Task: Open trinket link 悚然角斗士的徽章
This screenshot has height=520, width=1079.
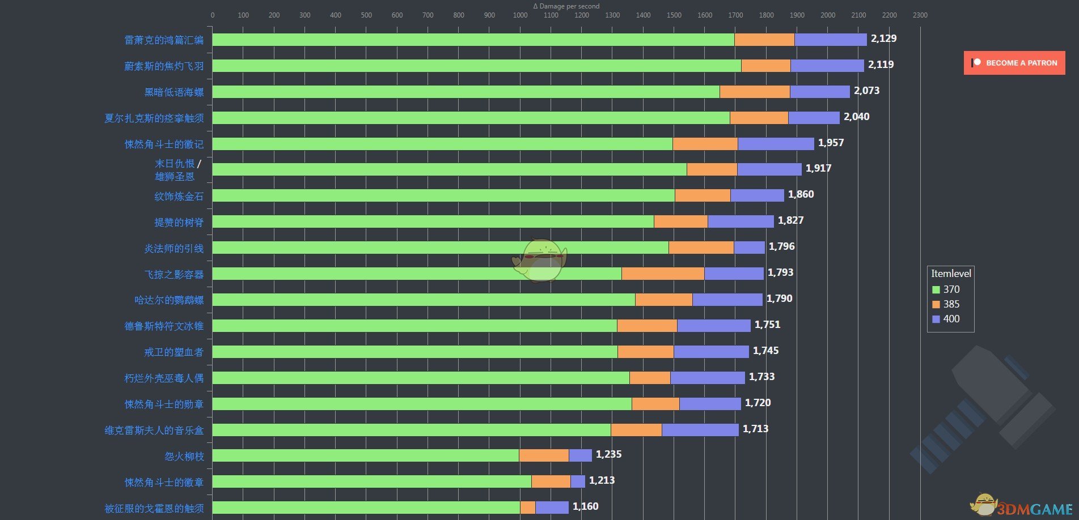Action: [x=164, y=482]
